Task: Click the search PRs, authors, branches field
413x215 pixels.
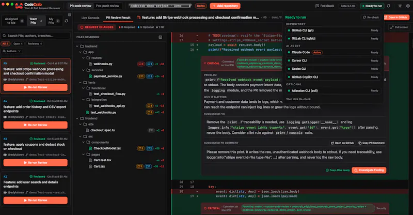Action: pyautogui.click(x=36, y=36)
